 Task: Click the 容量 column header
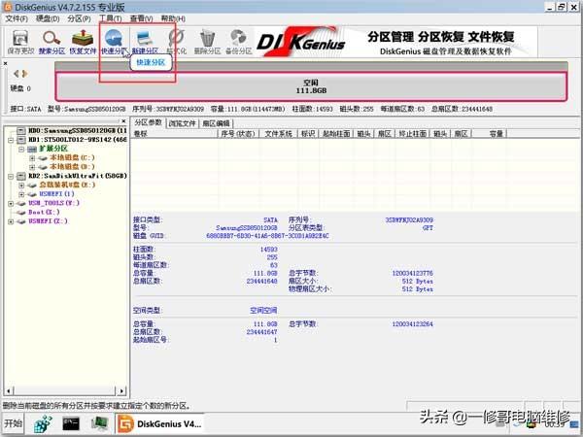point(489,133)
